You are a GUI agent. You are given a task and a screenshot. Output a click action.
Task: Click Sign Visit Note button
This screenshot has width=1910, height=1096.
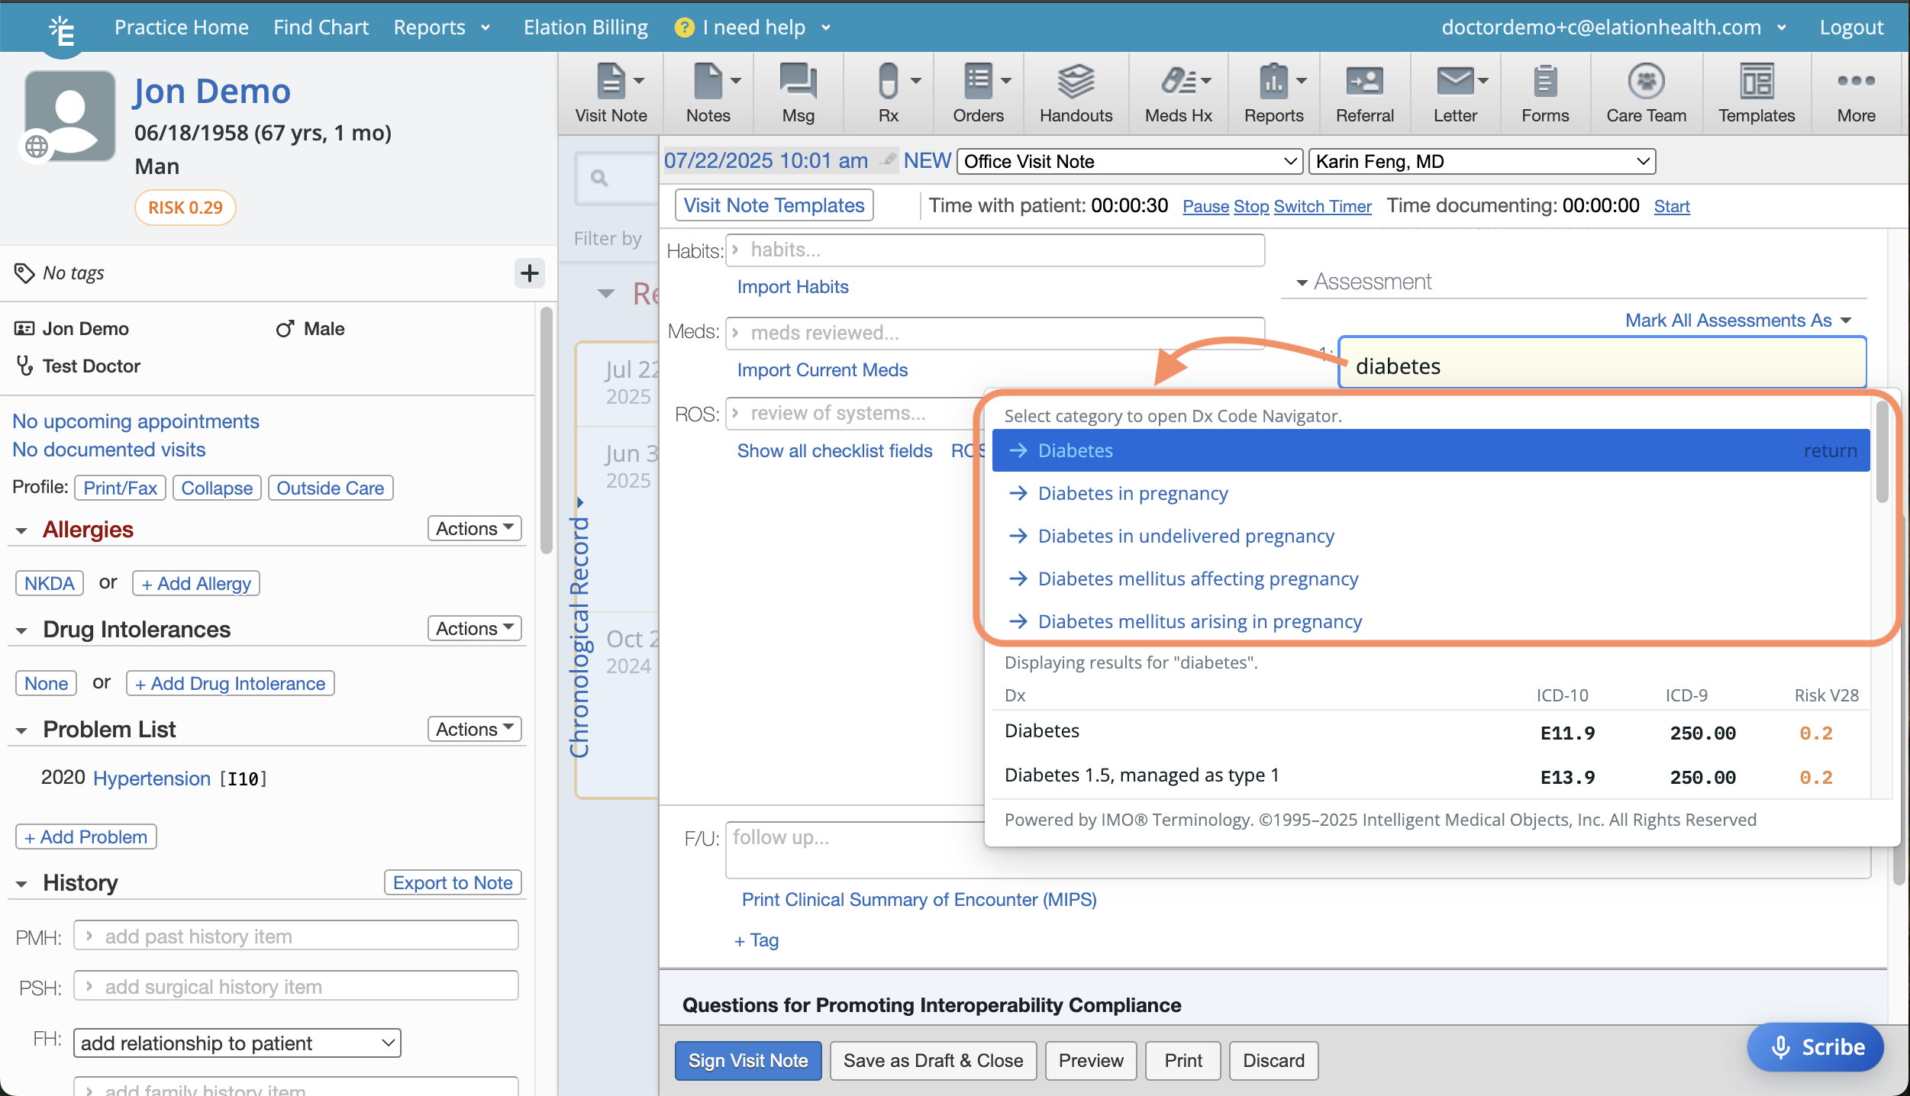coord(747,1061)
